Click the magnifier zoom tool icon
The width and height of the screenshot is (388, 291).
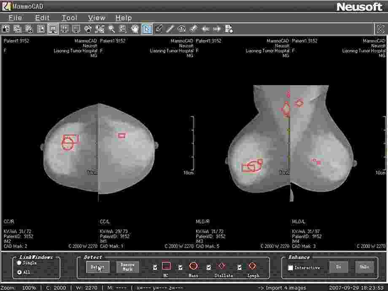coord(111,29)
